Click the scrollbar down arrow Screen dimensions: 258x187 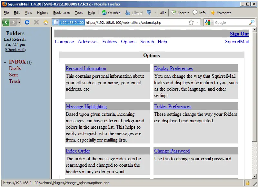(254, 176)
